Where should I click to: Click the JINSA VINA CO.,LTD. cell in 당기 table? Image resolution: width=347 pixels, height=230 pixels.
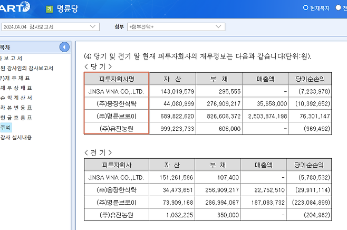click(117, 91)
